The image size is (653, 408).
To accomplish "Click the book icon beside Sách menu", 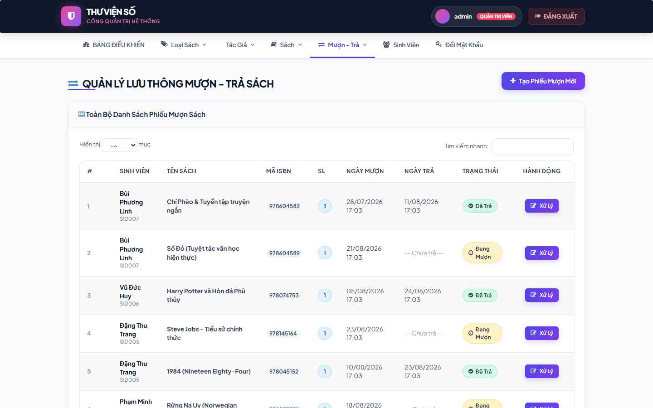I will coord(273,44).
